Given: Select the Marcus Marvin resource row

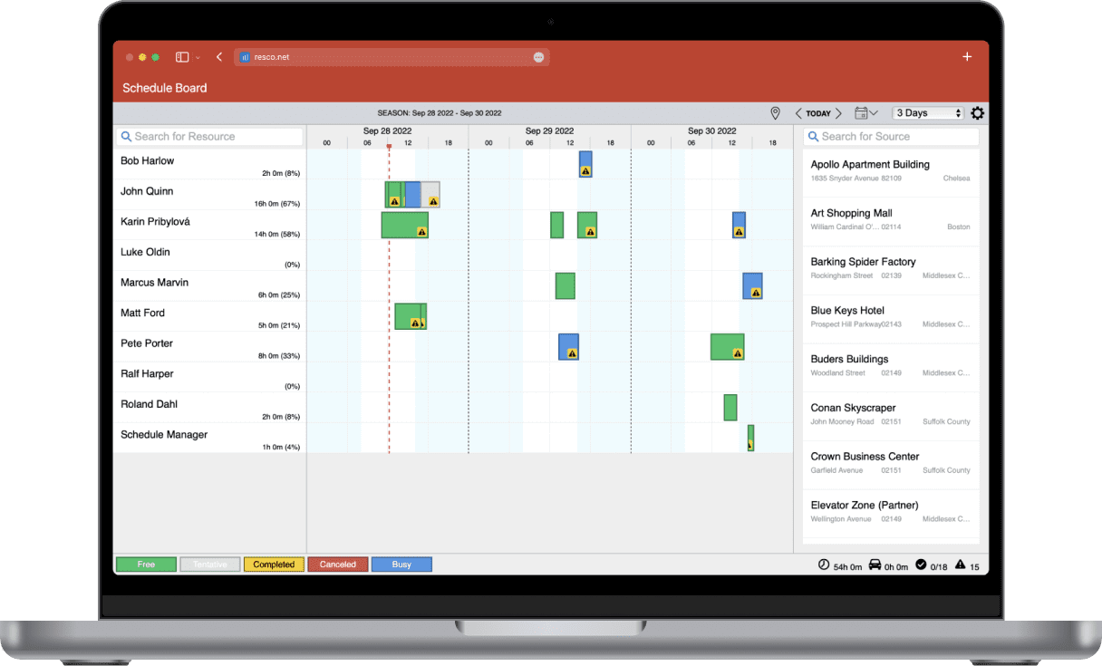Looking at the screenshot, I should tap(210, 286).
